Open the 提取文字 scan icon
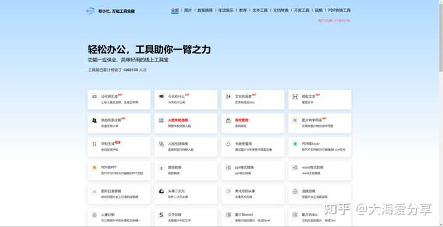 295,96
